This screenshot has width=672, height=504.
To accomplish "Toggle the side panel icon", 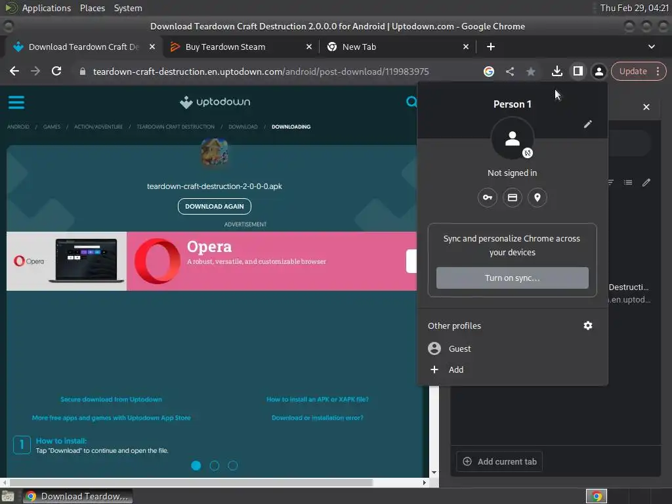I will tap(577, 71).
